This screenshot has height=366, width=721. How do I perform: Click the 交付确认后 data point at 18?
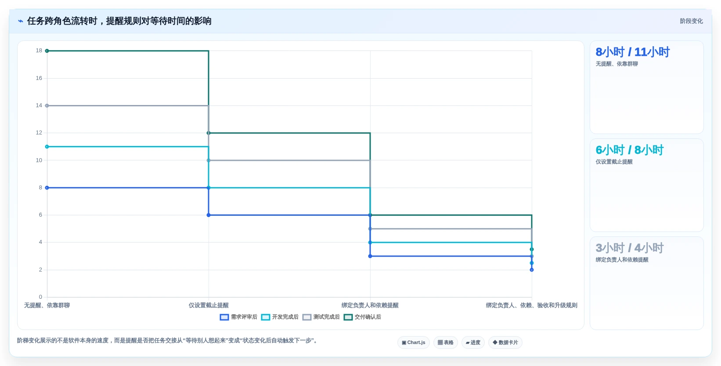click(x=47, y=51)
